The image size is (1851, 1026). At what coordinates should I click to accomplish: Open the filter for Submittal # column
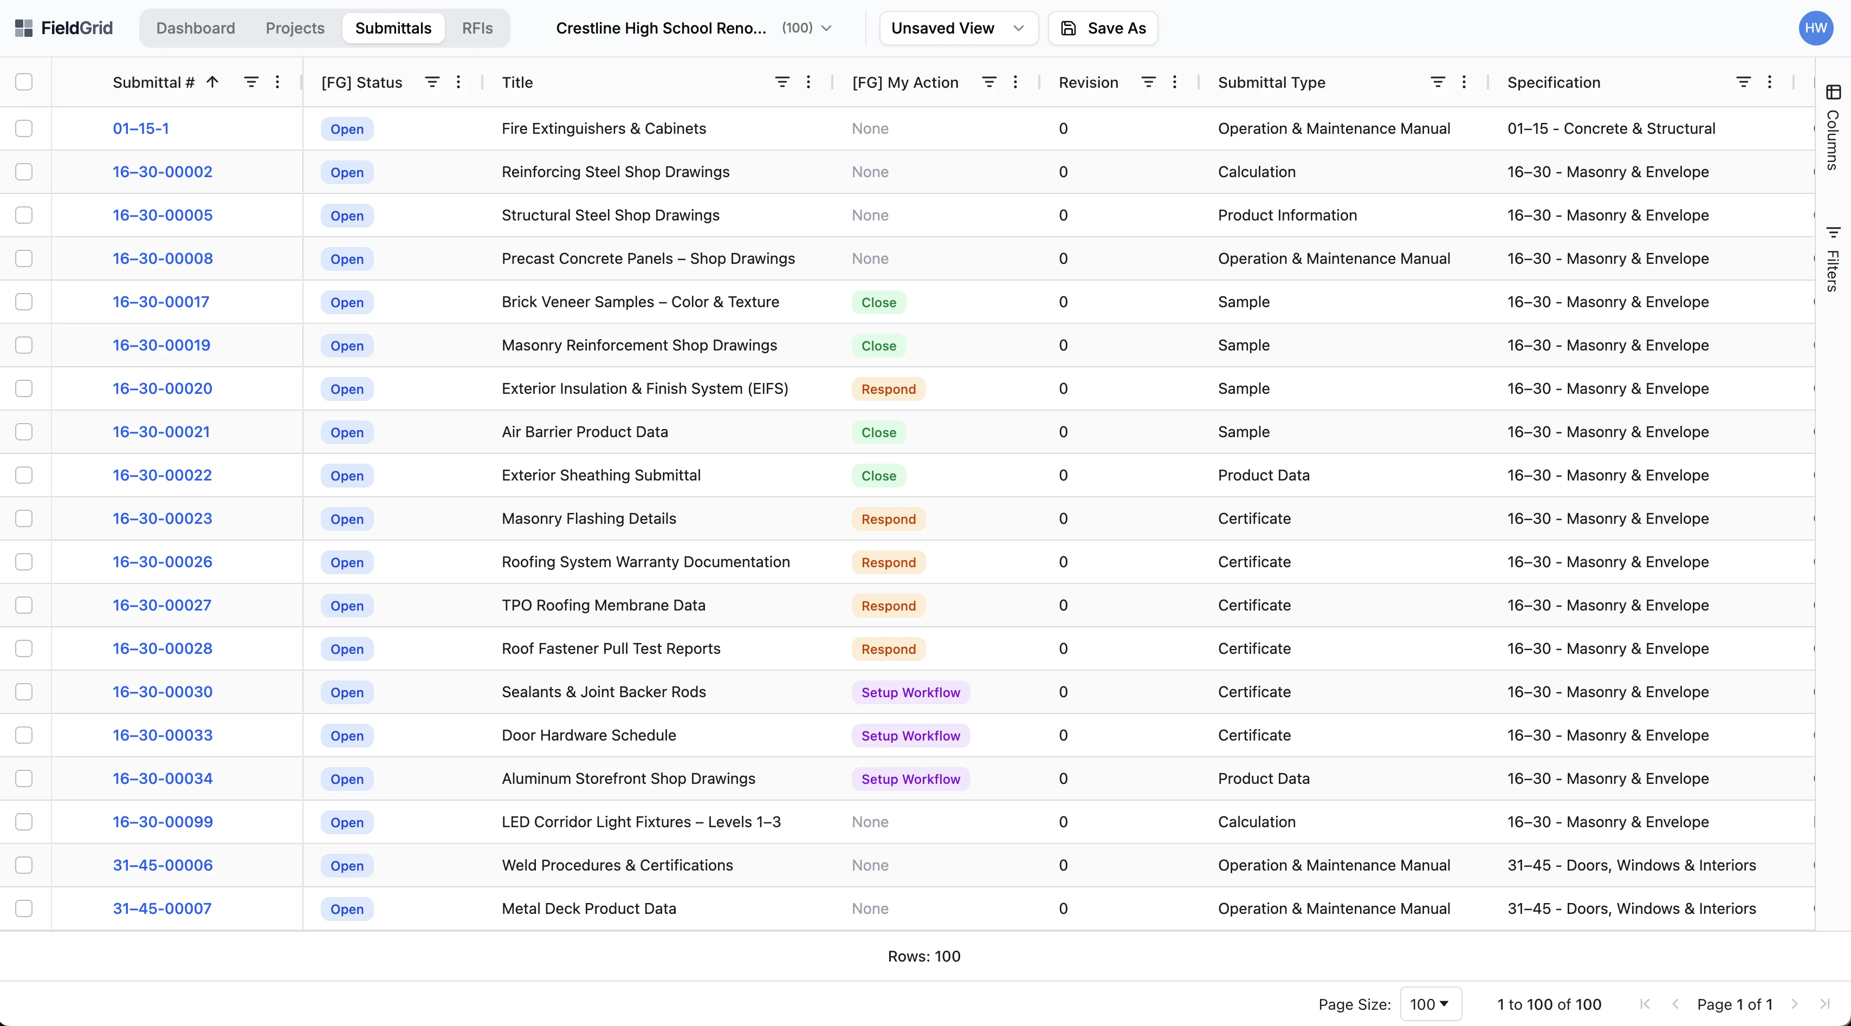[x=251, y=81]
